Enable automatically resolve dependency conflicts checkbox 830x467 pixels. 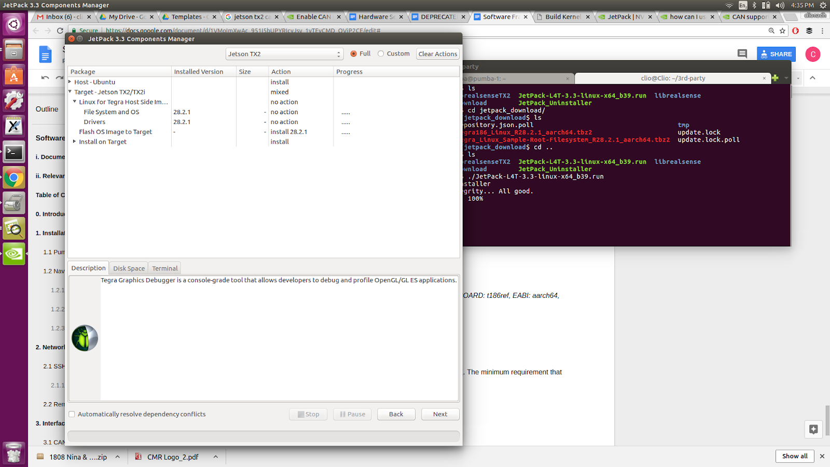72,414
